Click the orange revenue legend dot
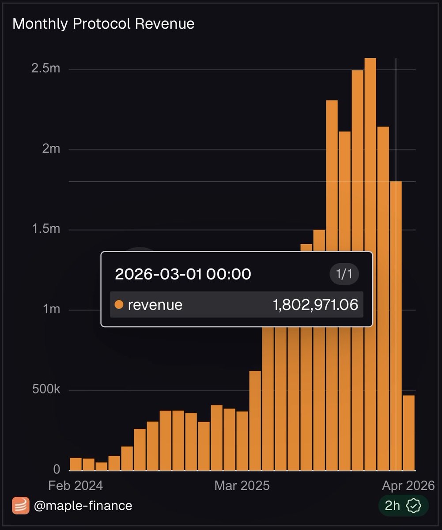 [119, 304]
